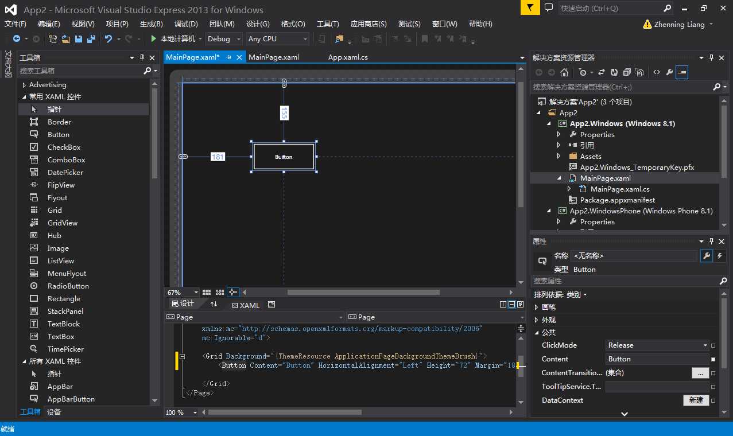
Task: Open the 调试(D) menu
Action: coord(186,24)
